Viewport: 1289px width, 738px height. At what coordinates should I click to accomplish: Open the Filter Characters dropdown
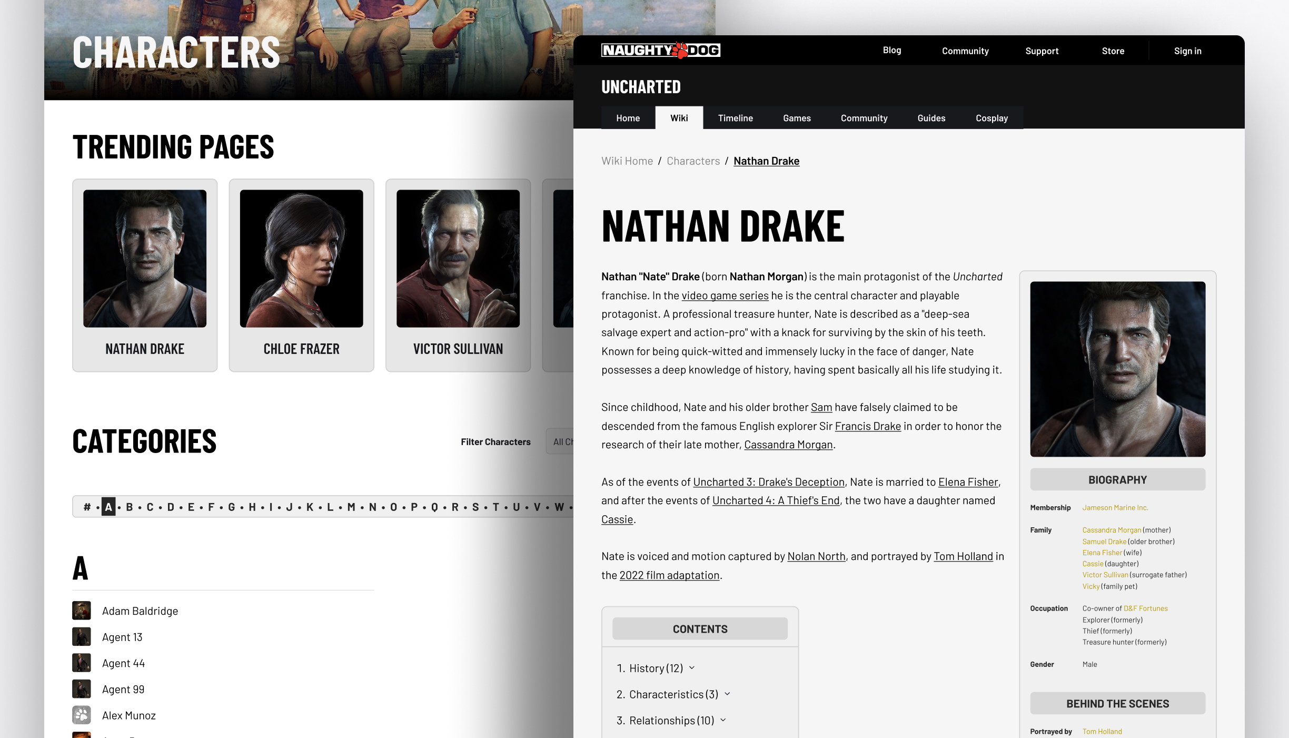pos(560,442)
